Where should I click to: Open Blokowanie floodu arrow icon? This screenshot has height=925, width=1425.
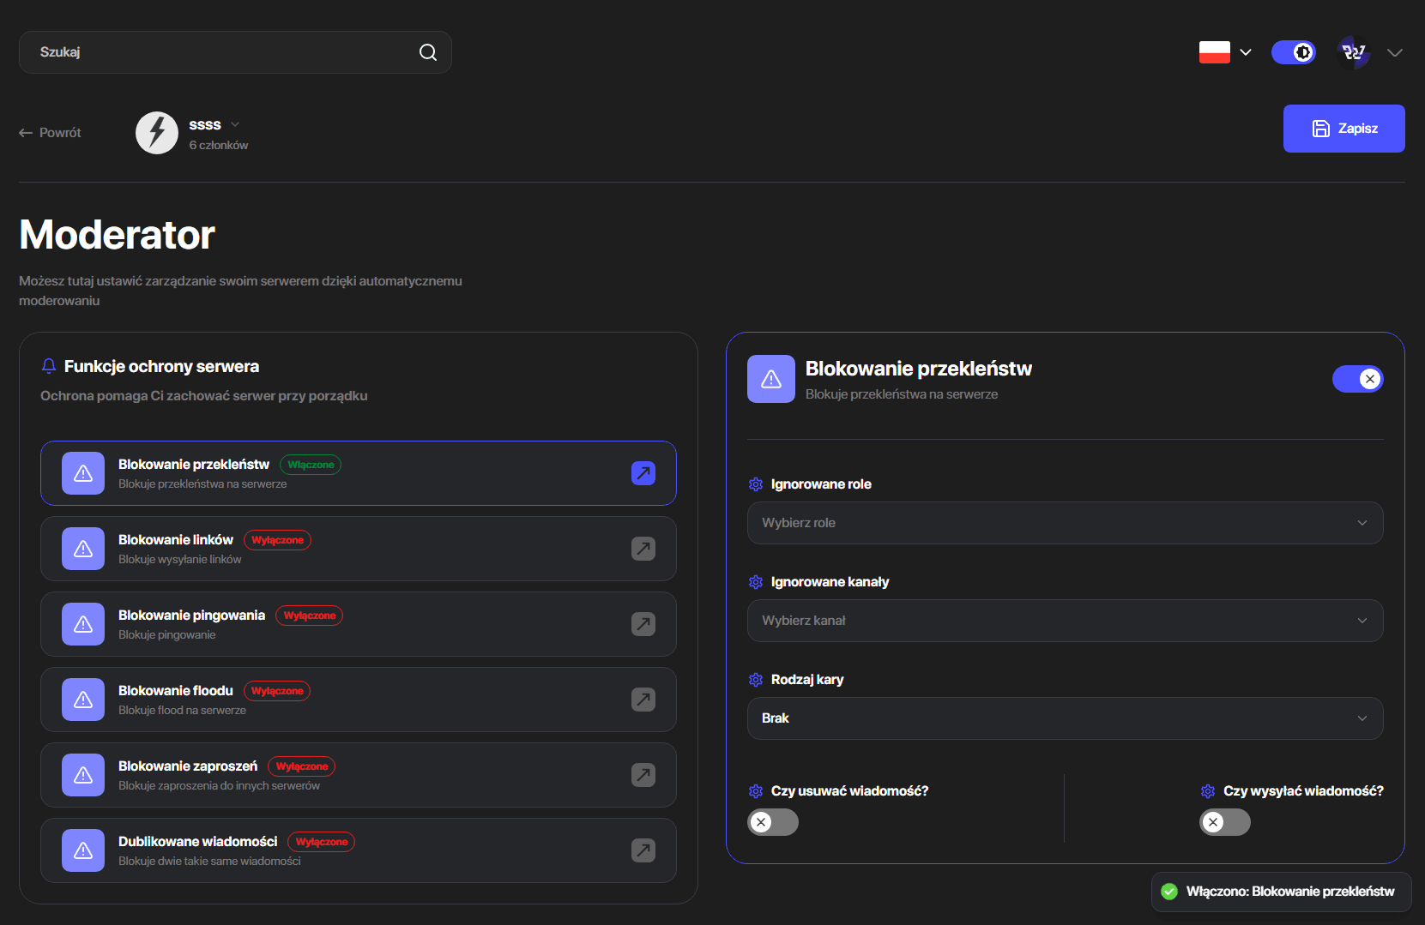point(643,700)
